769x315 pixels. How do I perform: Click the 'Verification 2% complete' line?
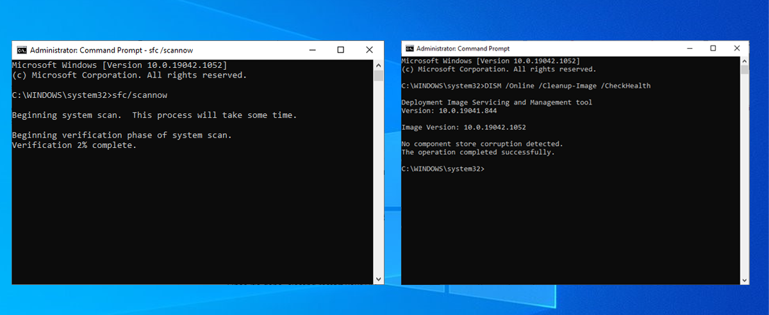74,145
